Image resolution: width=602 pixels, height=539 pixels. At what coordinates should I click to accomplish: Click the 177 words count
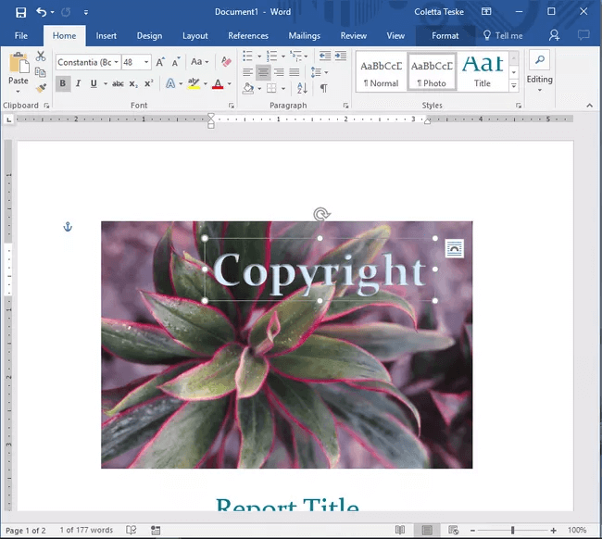pos(86,530)
